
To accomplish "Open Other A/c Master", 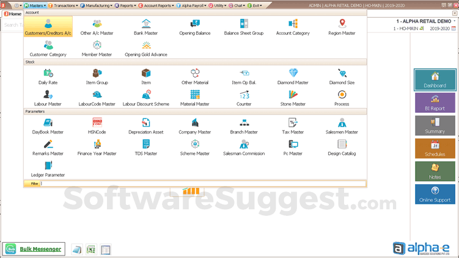I will tap(97, 27).
